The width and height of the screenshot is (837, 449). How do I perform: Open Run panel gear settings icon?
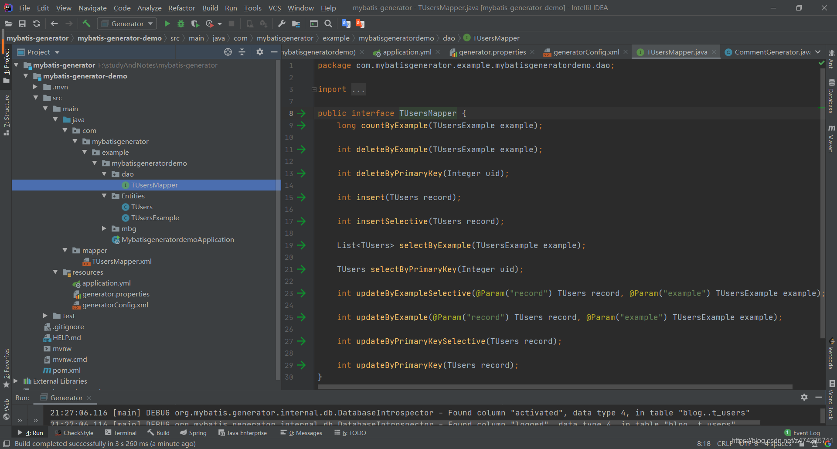tap(804, 397)
